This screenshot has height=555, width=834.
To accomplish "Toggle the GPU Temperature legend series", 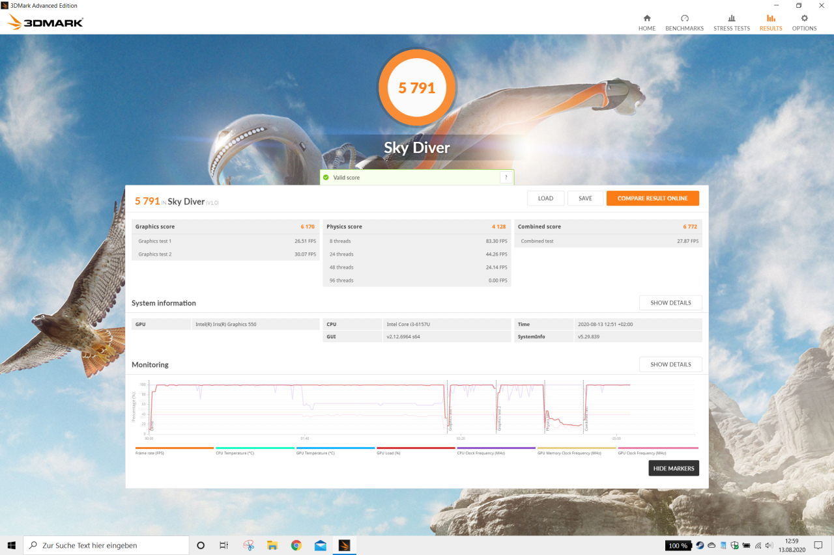I will coord(336,451).
